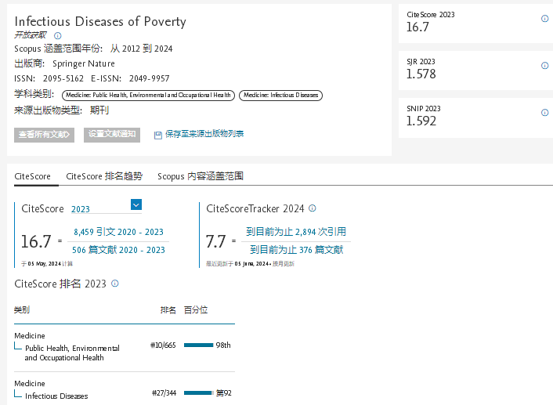This screenshot has height=405, width=553.
Task: Click info icon beside CiteScore 2023 card
Action: (544, 19)
